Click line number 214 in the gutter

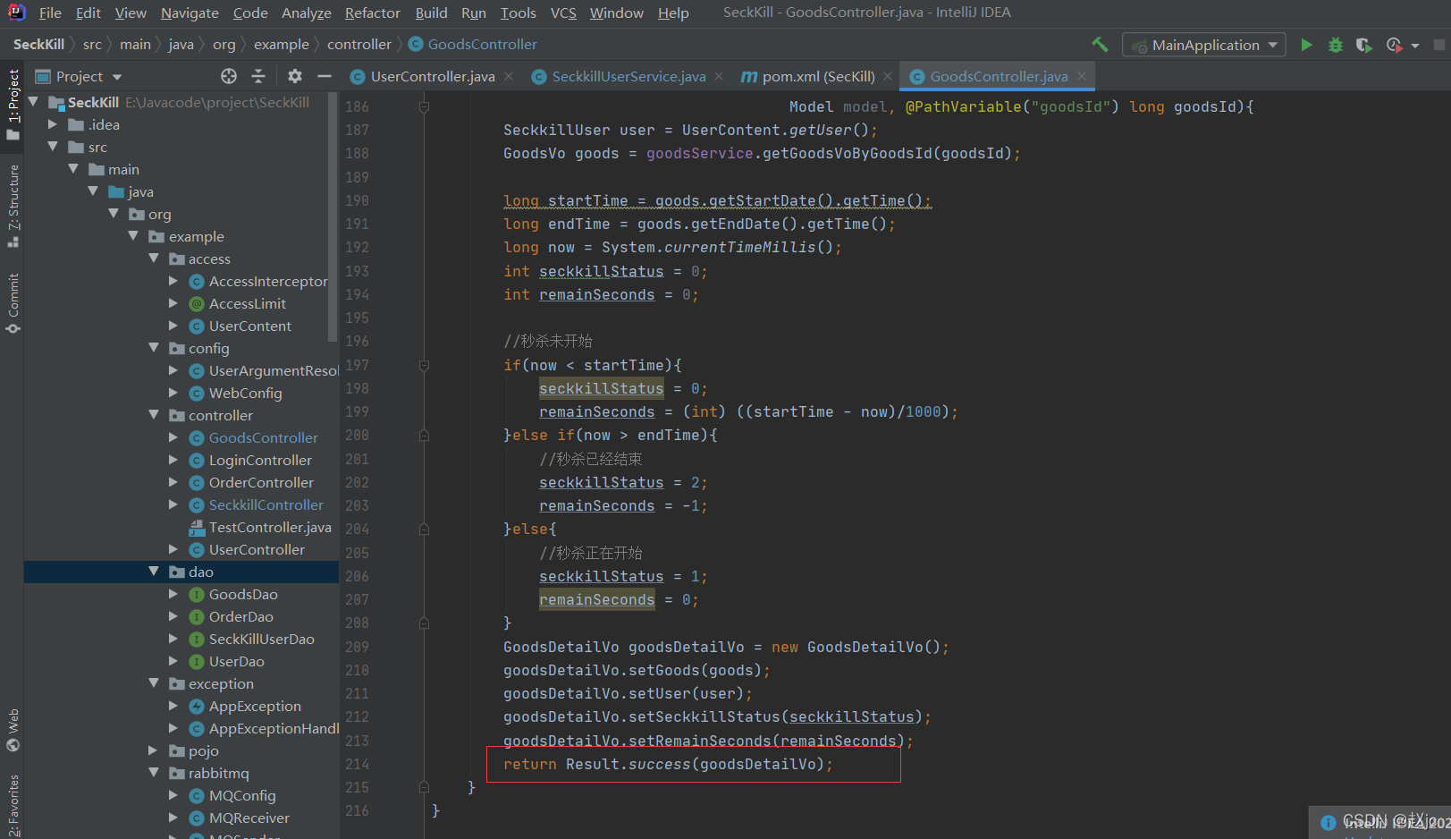click(357, 764)
